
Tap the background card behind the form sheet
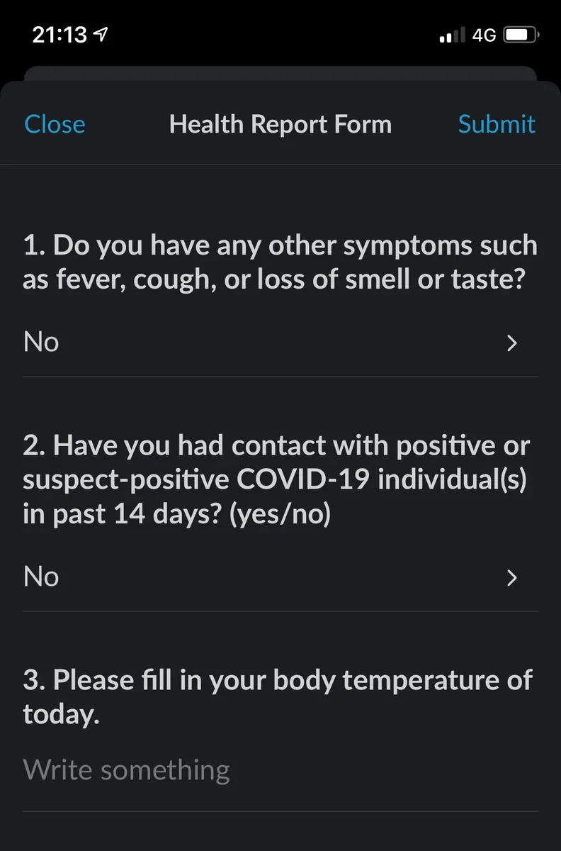click(x=280, y=72)
